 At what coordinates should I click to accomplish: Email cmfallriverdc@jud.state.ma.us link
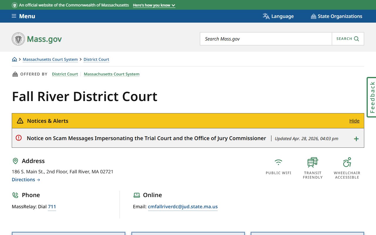pyautogui.click(x=183, y=207)
